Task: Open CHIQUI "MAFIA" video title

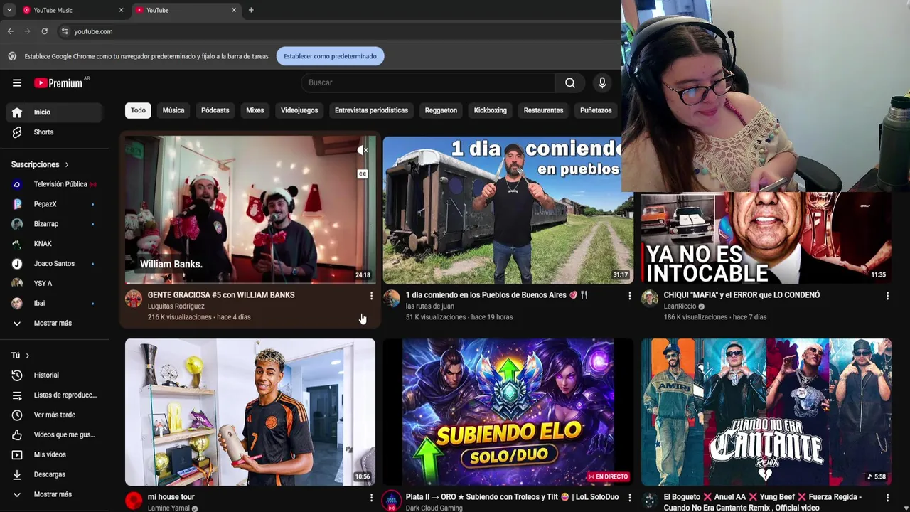Action: pos(742,294)
